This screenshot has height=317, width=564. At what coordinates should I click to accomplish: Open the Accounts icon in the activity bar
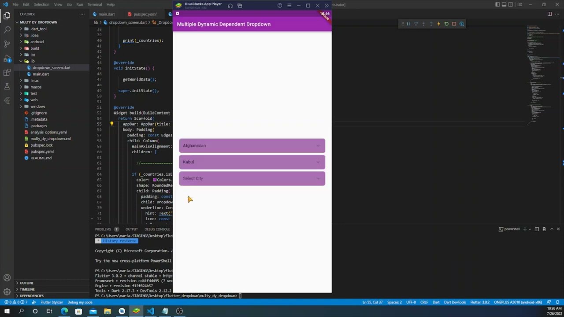click(7, 278)
